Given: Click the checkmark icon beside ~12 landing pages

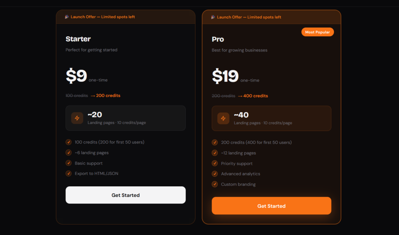Looking at the screenshot, I should pyautogui.click(x=215, y=153).
